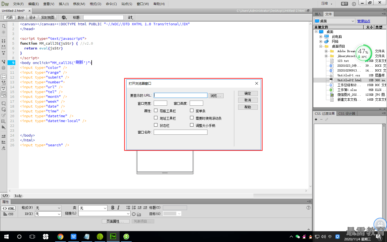Switch to the CSS 设计器 tab

[347, 113]
